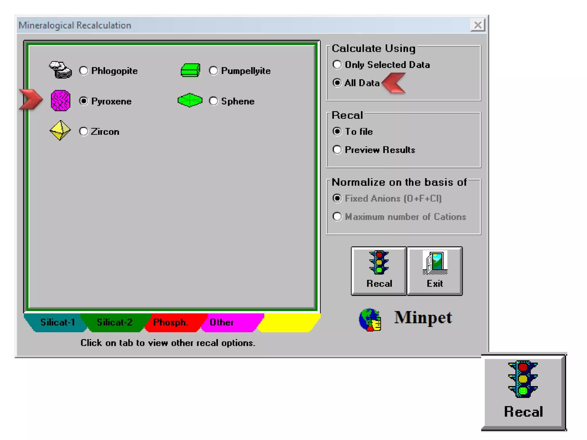Choose Maximum number of Cations option

pos(337,217)
